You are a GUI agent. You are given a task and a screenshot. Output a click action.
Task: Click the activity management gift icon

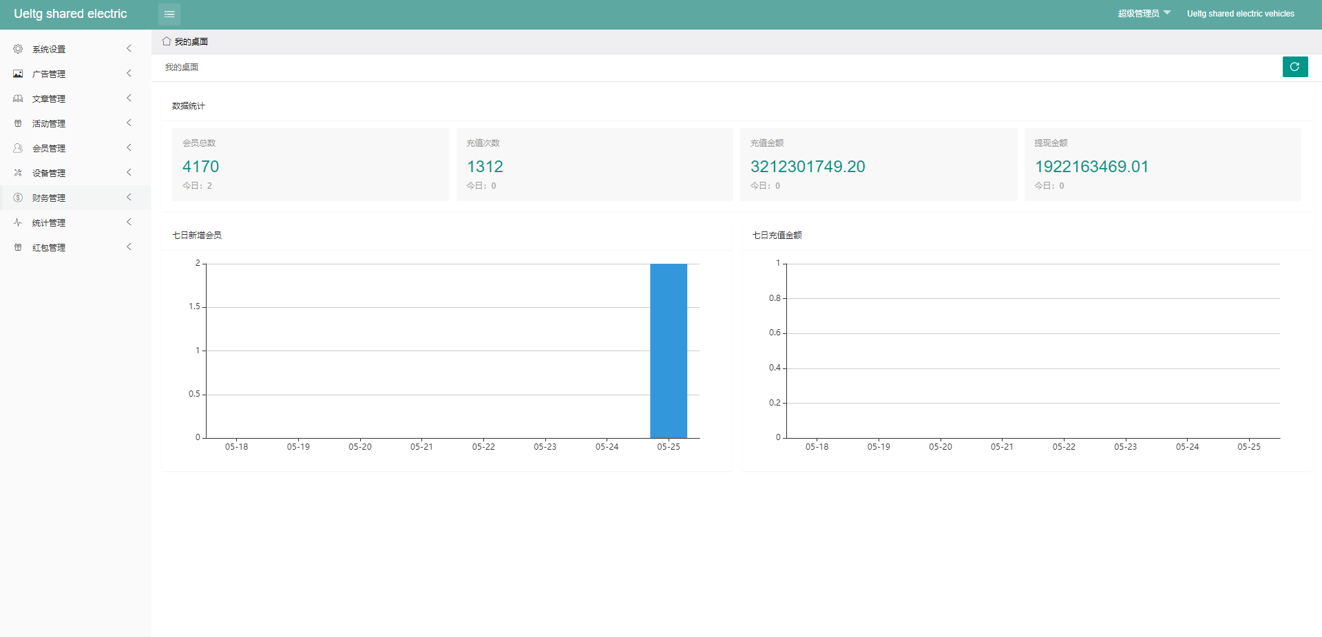(18, 123)
